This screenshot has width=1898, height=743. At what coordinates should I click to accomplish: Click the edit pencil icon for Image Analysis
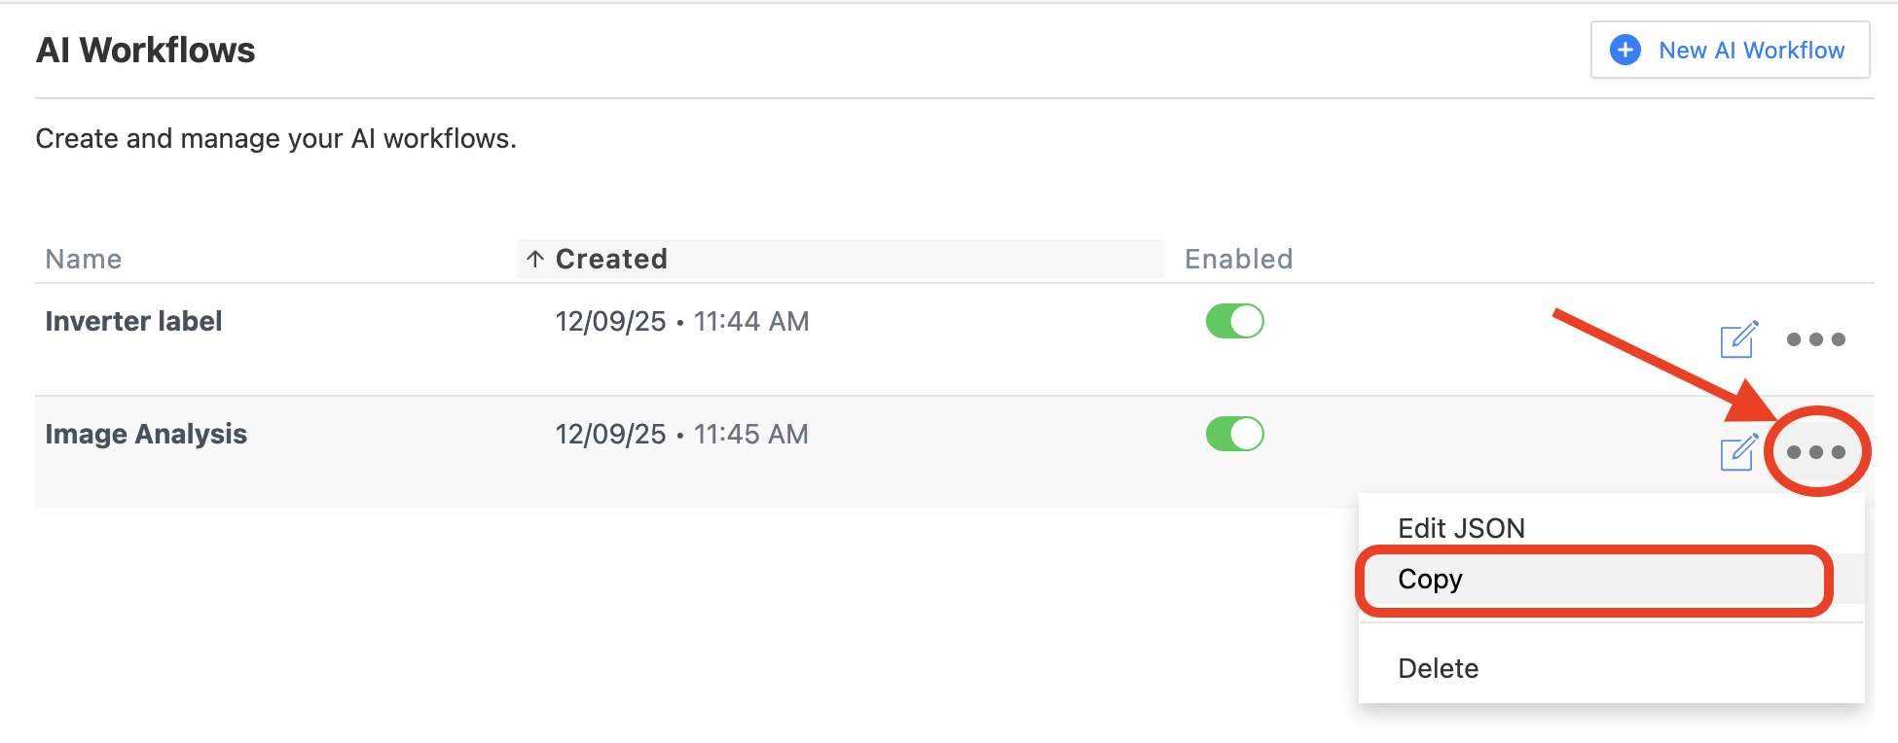pos(1738,452)
